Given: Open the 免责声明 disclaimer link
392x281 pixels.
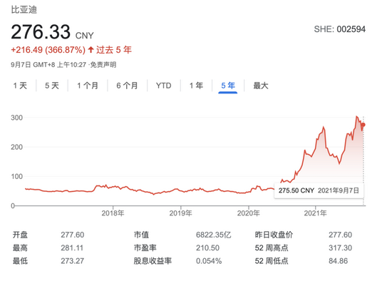Looking at the screenshot, I should [103, 65].
